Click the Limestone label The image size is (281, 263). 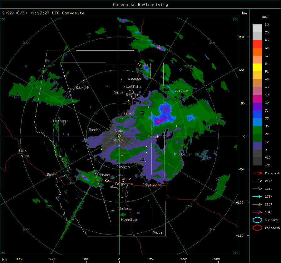click(x=59, y=121)
